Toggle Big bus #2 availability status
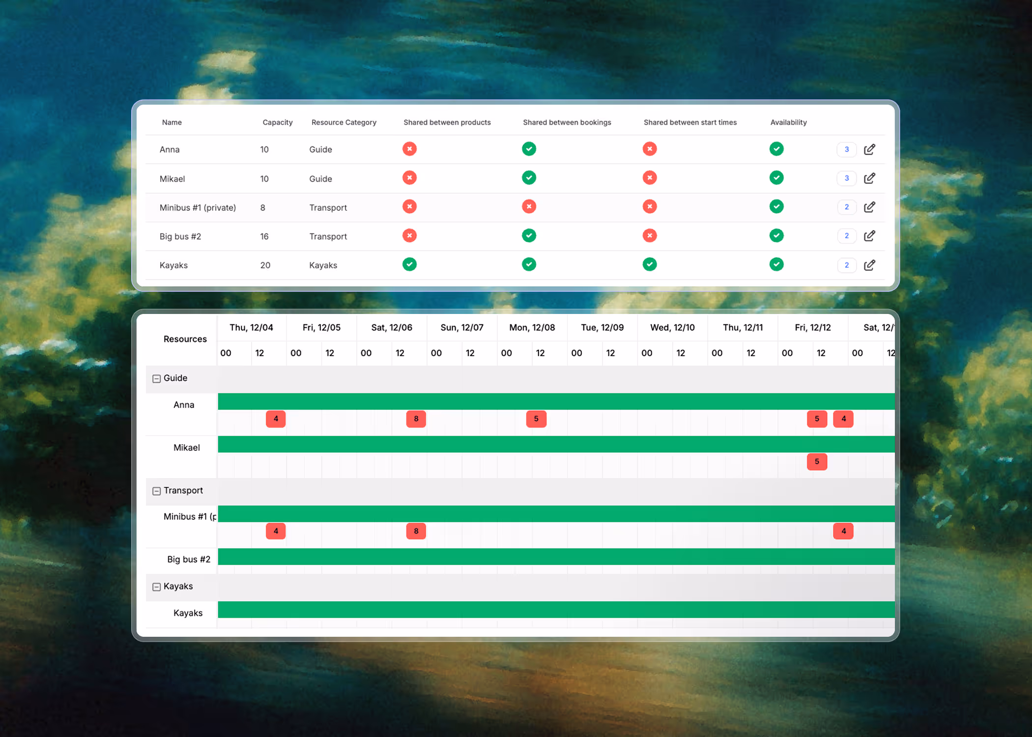Image resolution: width=1032 pixels, height=737 pixels. [x=776, y=235]
